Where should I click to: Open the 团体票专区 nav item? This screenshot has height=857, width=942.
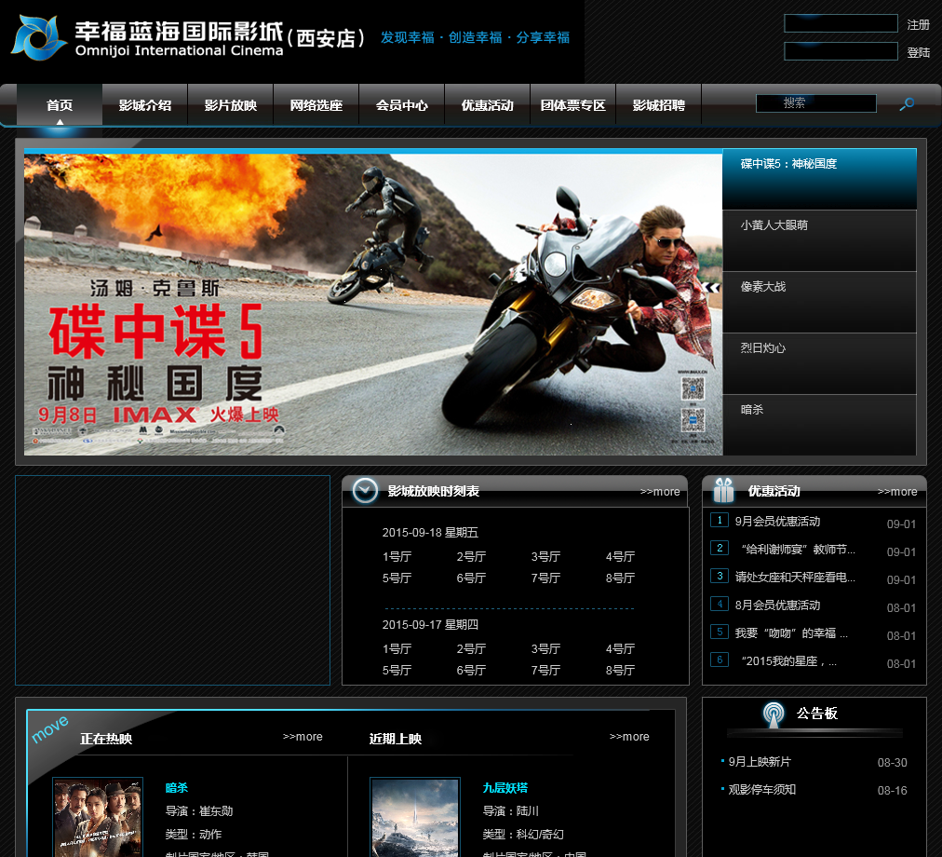(573, 104)
